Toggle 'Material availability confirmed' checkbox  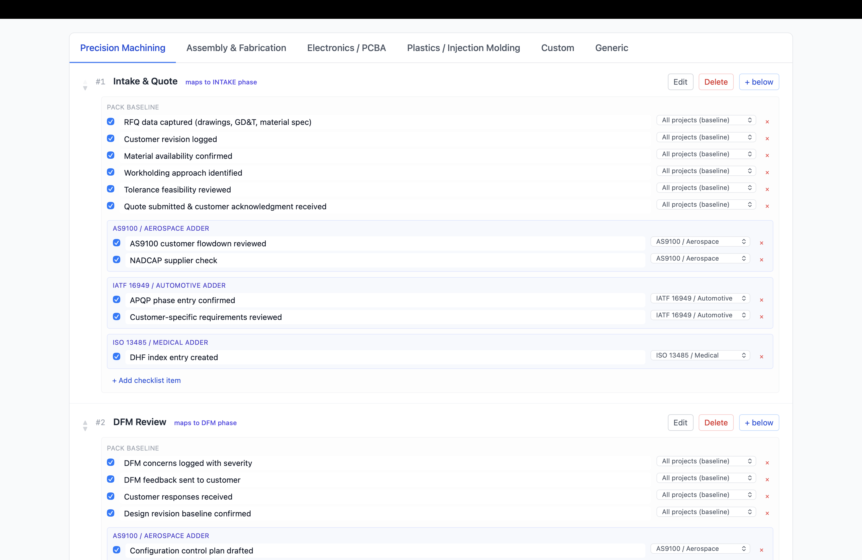[111, 155]
